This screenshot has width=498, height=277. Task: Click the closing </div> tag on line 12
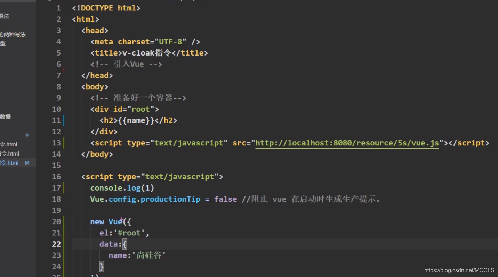point(104,132)
